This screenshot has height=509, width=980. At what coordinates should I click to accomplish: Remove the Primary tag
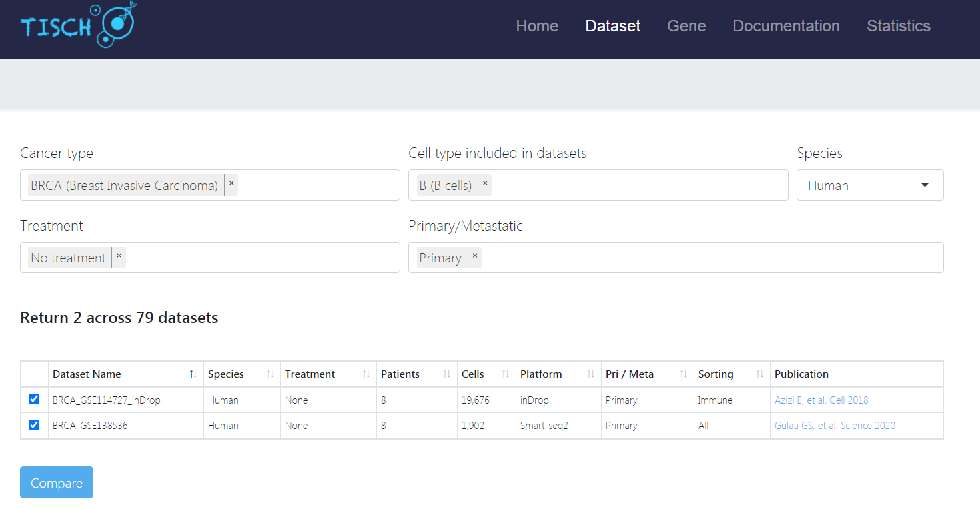tap(474, 257)
